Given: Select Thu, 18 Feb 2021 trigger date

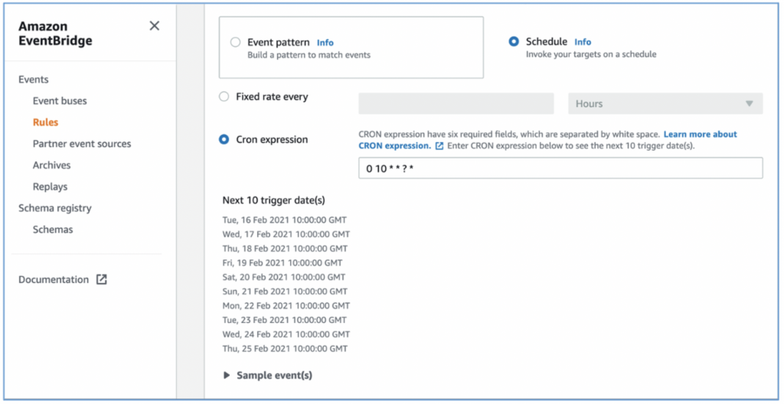Looking at the screenshot, I should pos(285,249).
